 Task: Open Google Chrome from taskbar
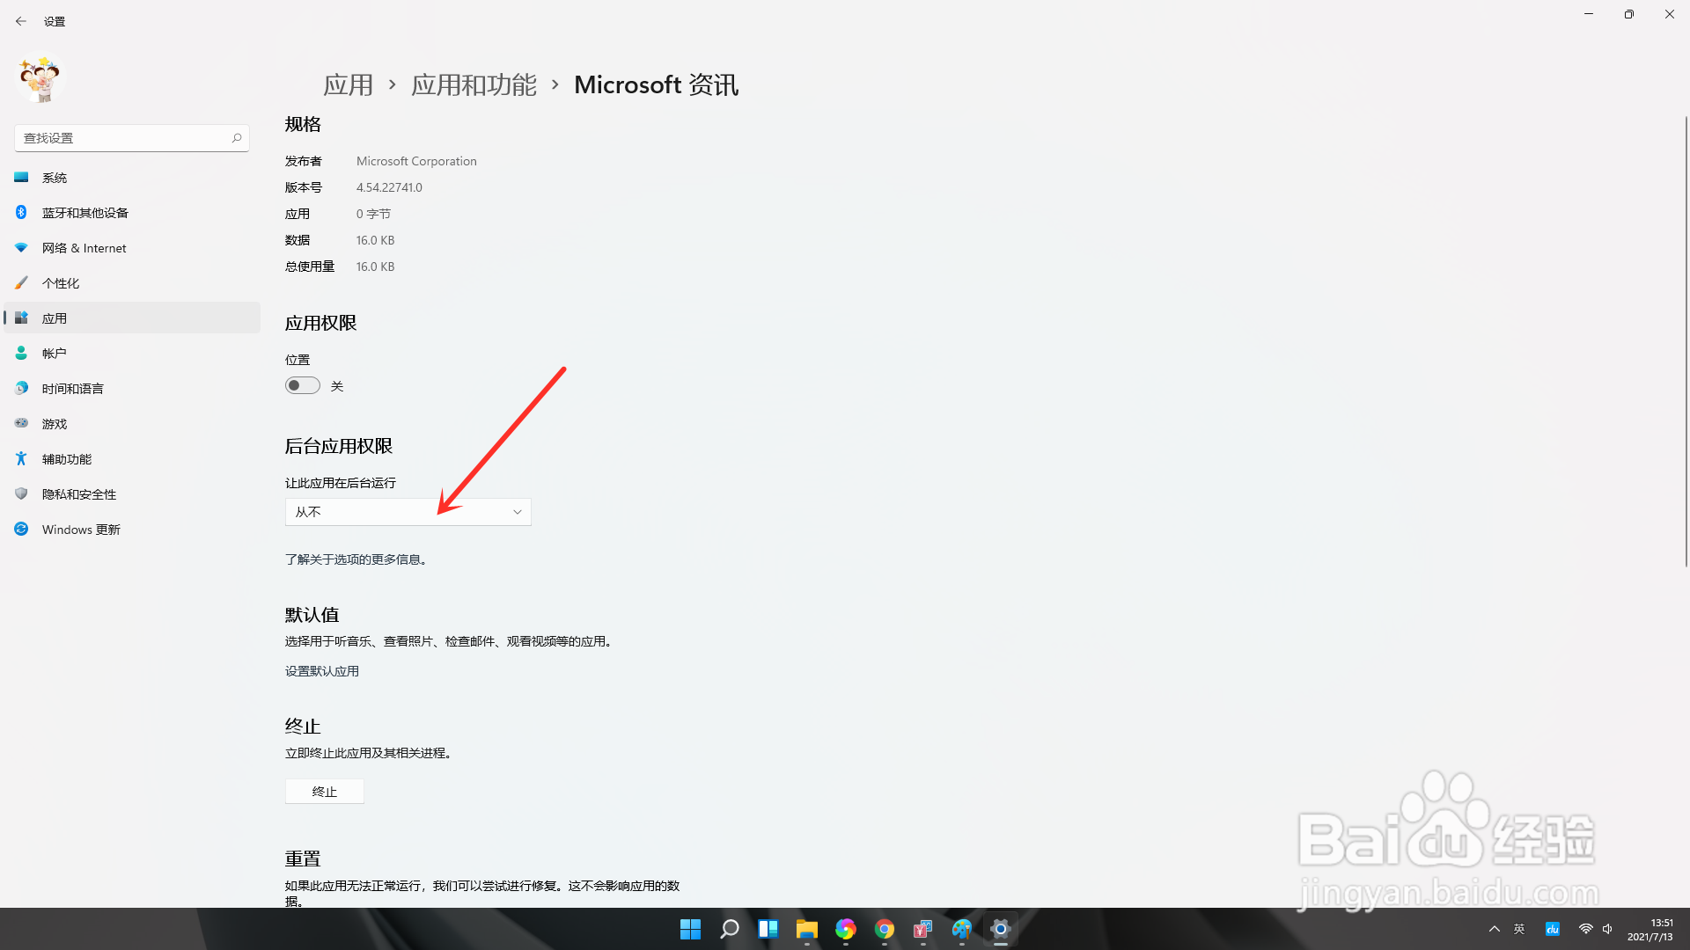pyautogui.click(x=885, y=929)
